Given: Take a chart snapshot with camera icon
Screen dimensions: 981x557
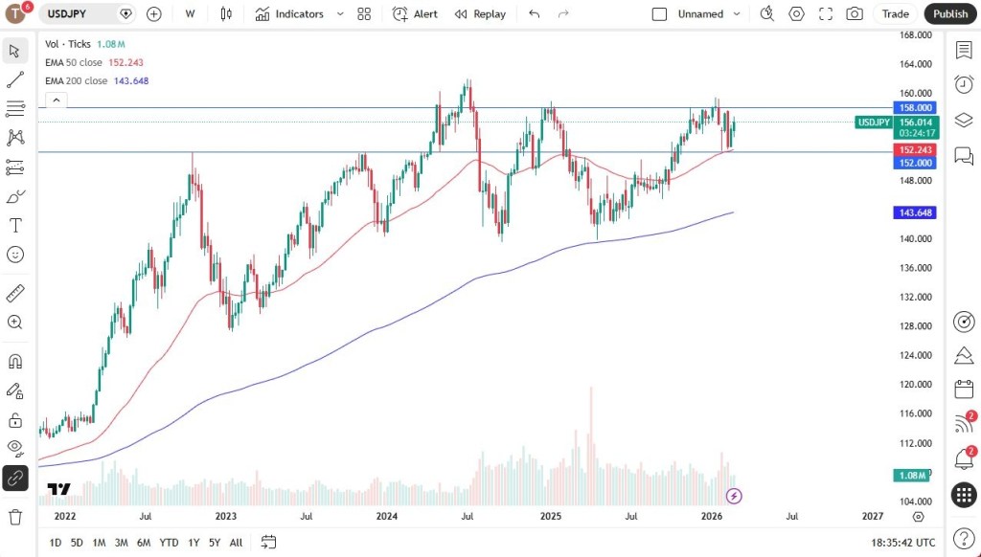Looking at the screenshot, I should pyautogui.click(x=854, y=14).
